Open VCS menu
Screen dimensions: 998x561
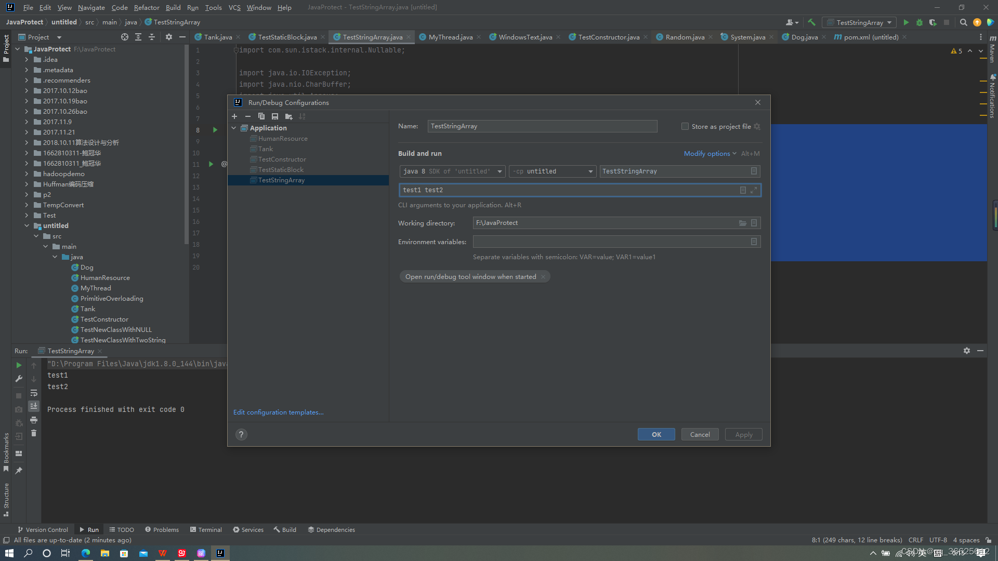(234, 7)
